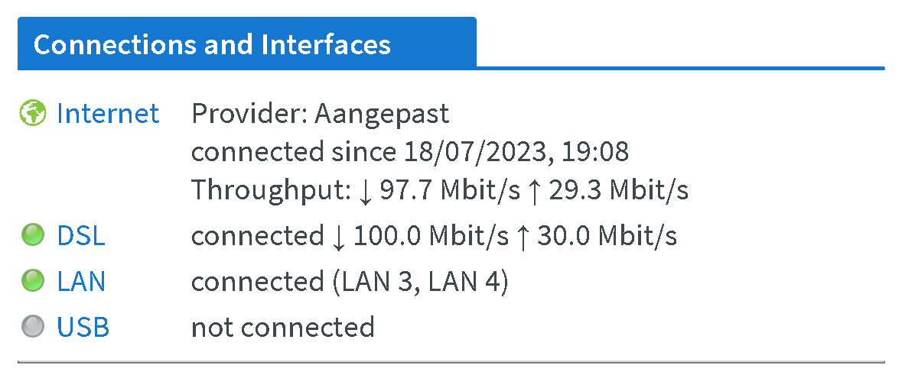This screenshot has height=375, width=902.
Task: Click the DSL connected status text
Action: [x=257, y=236]
